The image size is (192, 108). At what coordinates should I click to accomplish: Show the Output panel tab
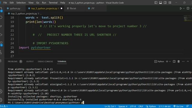[30, 61]
